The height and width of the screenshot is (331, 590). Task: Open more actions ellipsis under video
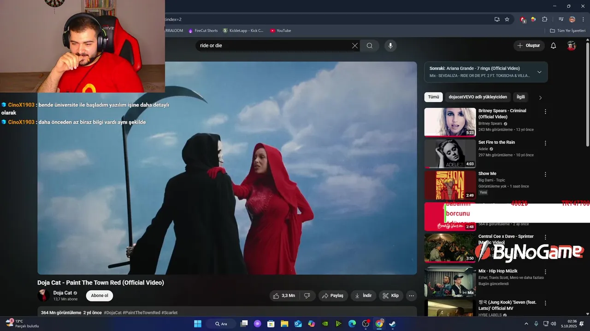pyautogui.click(x=412, y=296)
